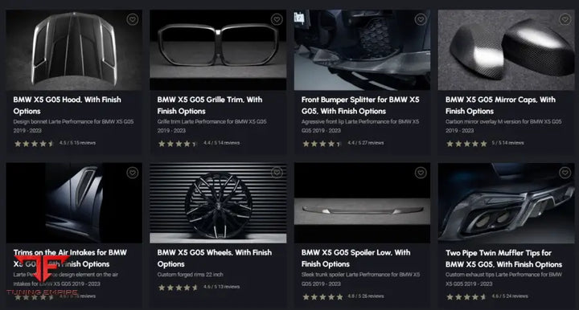Screen dimensions: 579x310
Task: Click heart icon on Grille Trim card
Action: 277,19
